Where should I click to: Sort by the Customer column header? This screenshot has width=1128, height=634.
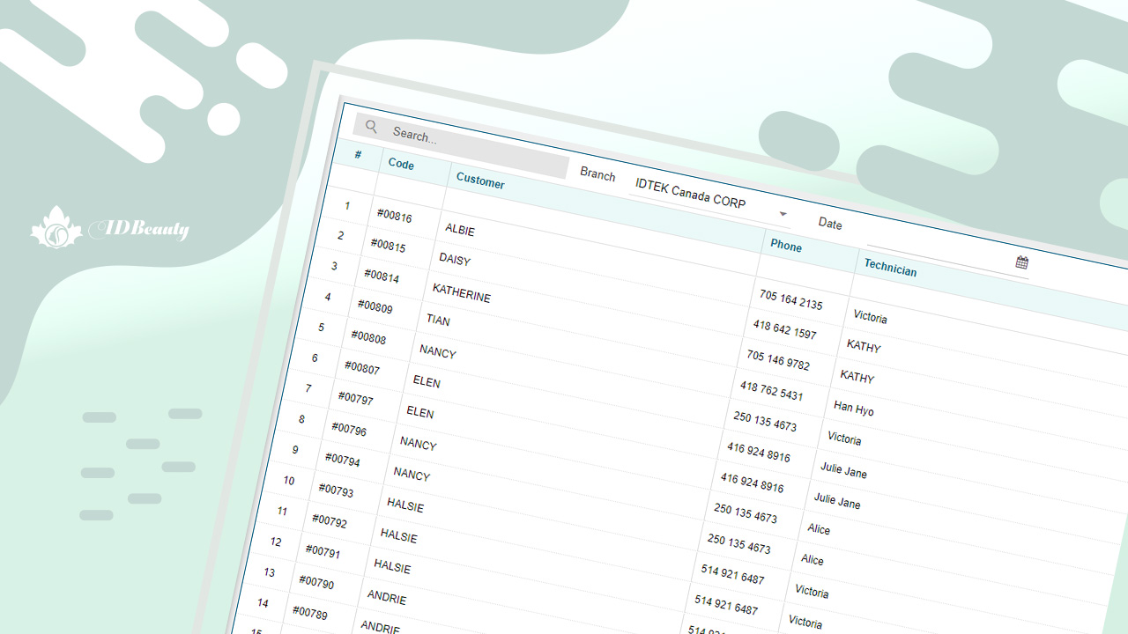(480, 181)
